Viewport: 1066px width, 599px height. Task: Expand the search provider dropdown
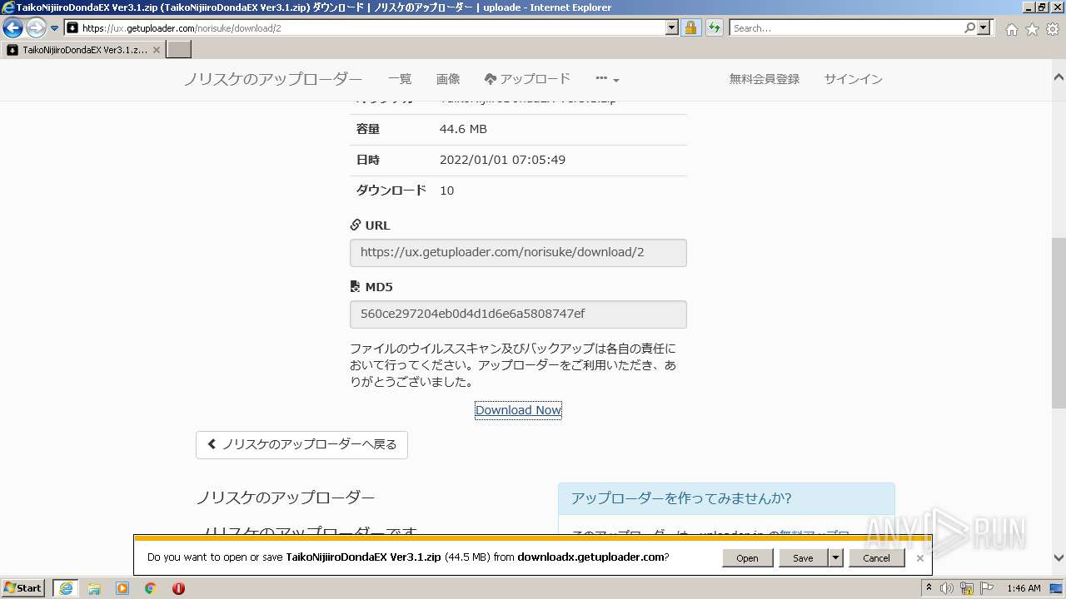(x=984, y=28)
